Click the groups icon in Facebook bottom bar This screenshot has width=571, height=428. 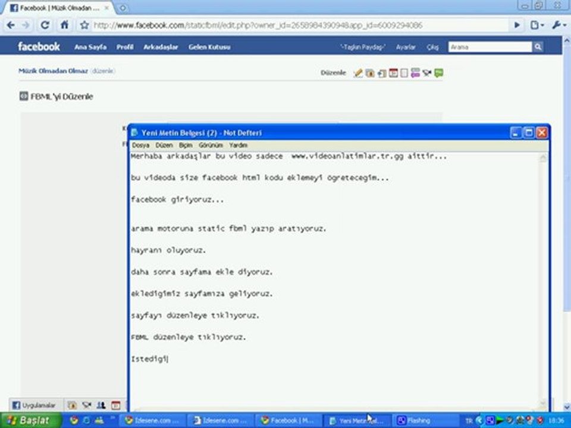tap(101, 405)
